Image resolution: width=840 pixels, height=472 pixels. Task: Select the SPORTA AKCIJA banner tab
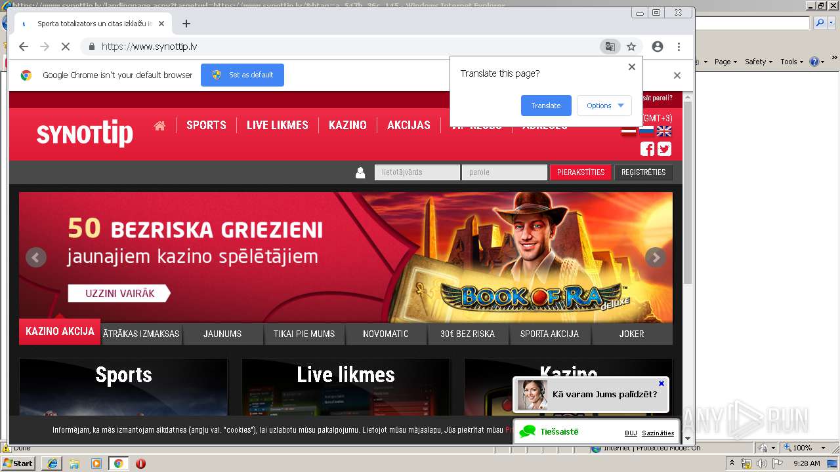[x=549, y=334]
